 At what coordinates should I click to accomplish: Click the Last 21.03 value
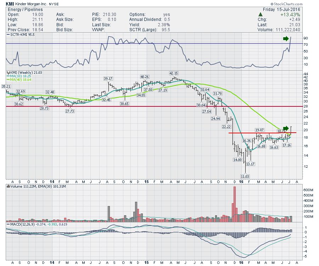pos(295,24)
